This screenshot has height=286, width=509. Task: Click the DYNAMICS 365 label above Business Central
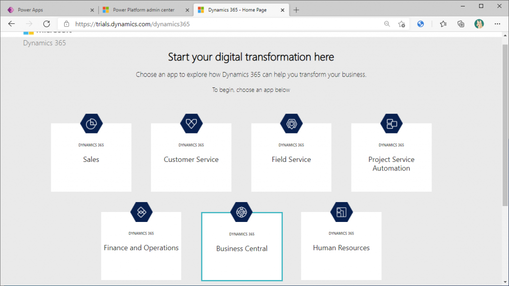coord(242,234)
